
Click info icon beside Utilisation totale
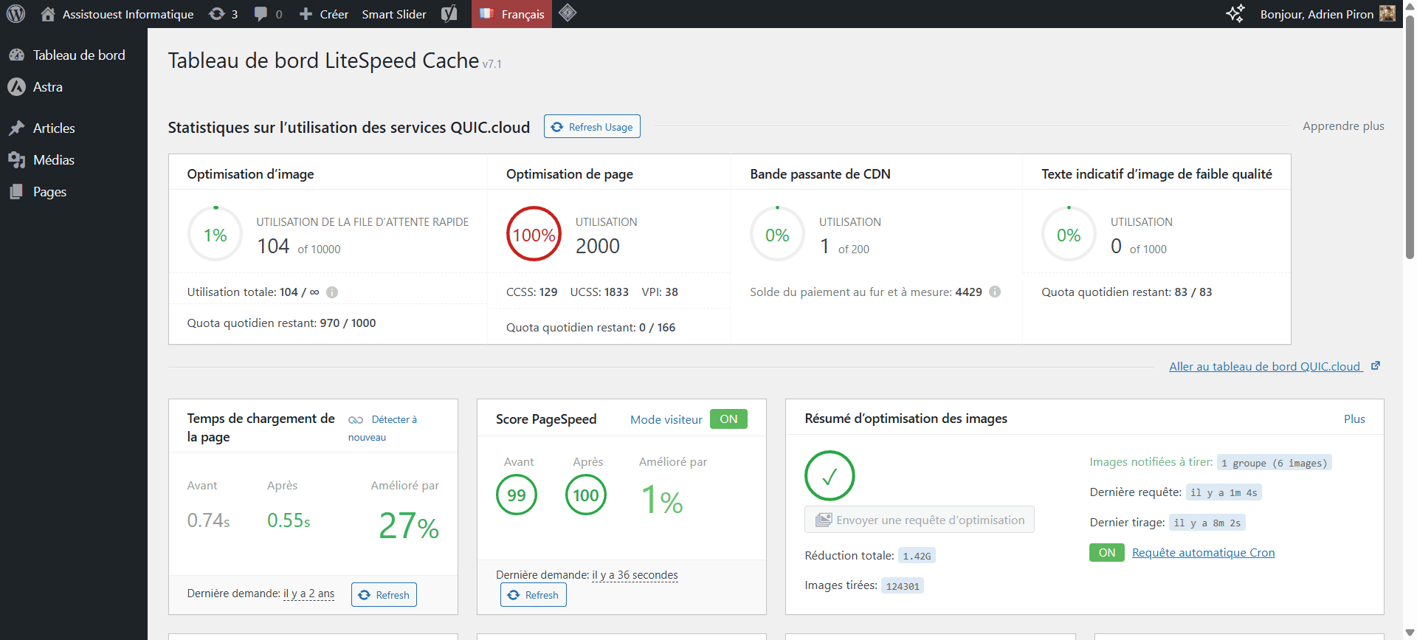(x=332, y=292)
